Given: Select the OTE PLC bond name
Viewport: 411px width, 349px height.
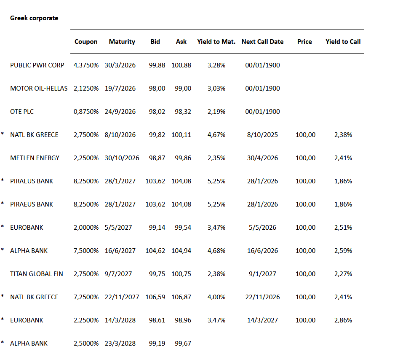Looking at the screenshot, I should click(x=22, y=112).
